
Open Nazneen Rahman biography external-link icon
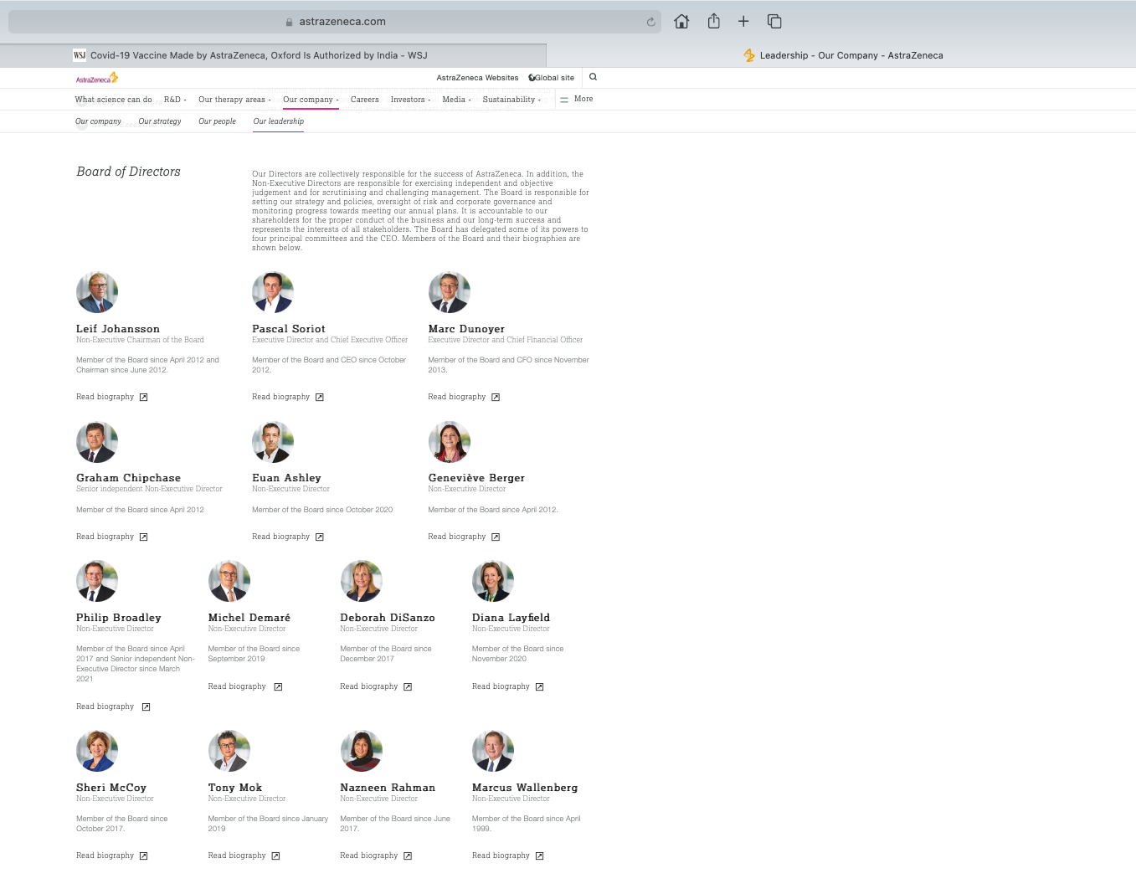click(x=408, y=856)
